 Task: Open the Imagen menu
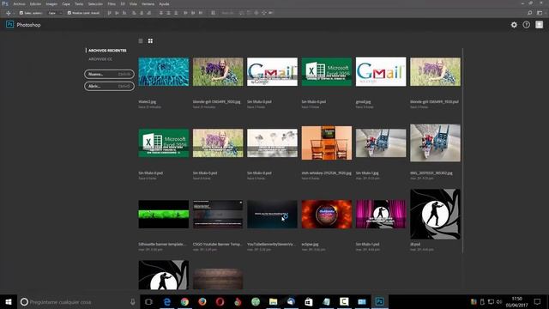pyautogui.click(x=51, y=3)
